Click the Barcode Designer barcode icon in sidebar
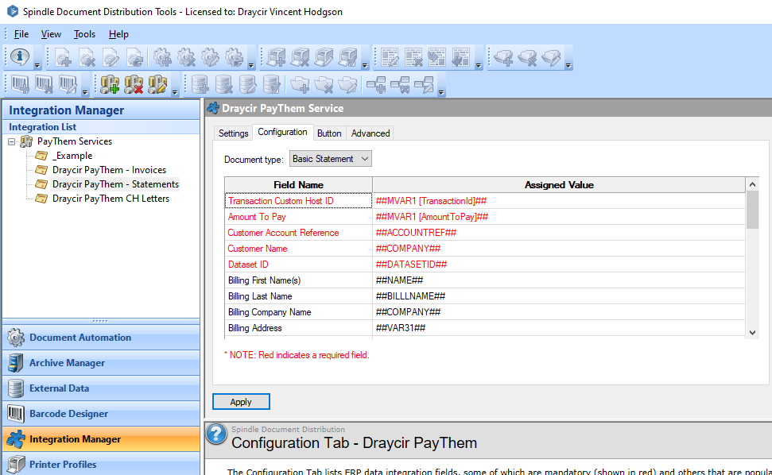This screenshot has width=772, height=475. [16, 414]
